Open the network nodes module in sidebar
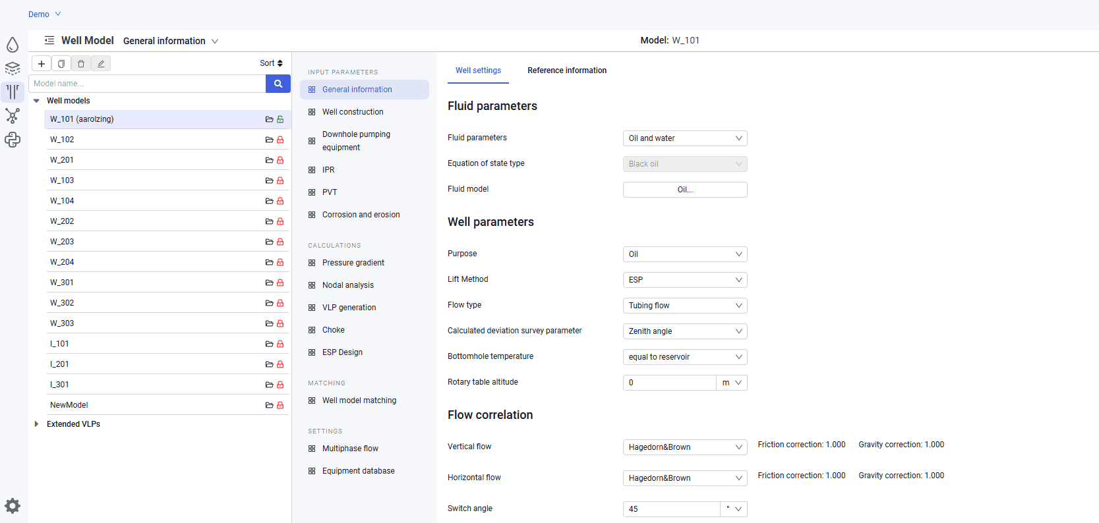 point(13,116)
